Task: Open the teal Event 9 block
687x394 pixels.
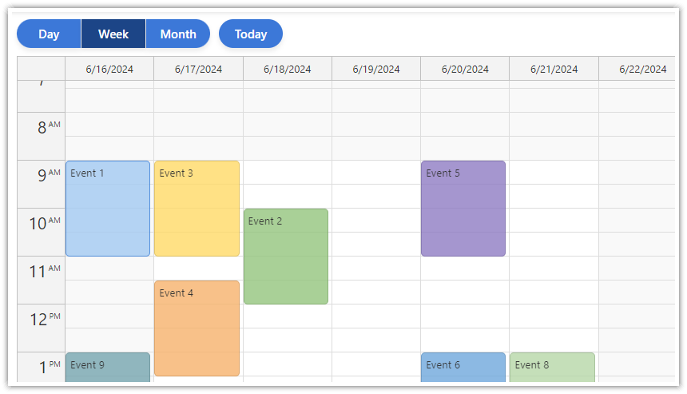Action: point(108,368)
